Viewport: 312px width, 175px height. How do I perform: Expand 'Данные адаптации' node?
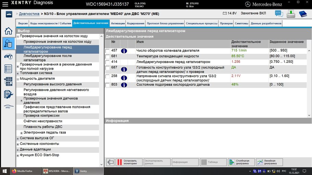[x=18, y=150]
